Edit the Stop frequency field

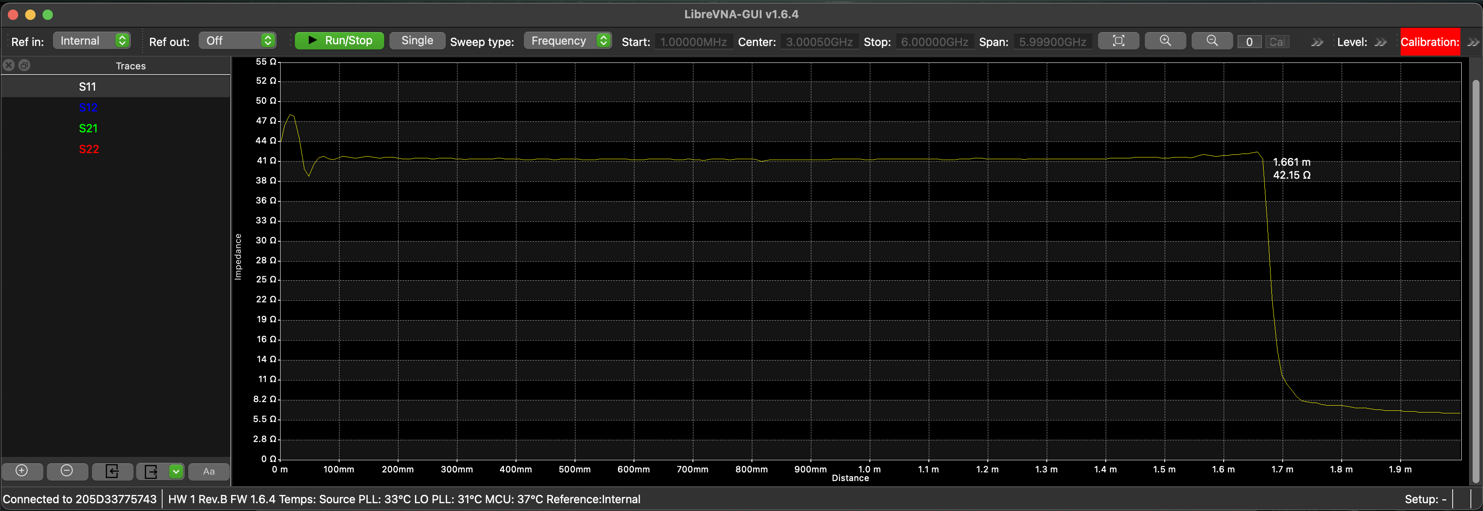point(934,42)
